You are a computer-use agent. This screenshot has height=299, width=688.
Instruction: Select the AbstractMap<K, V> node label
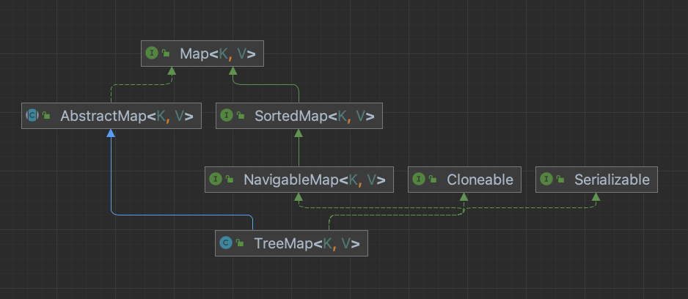(126, 116)
